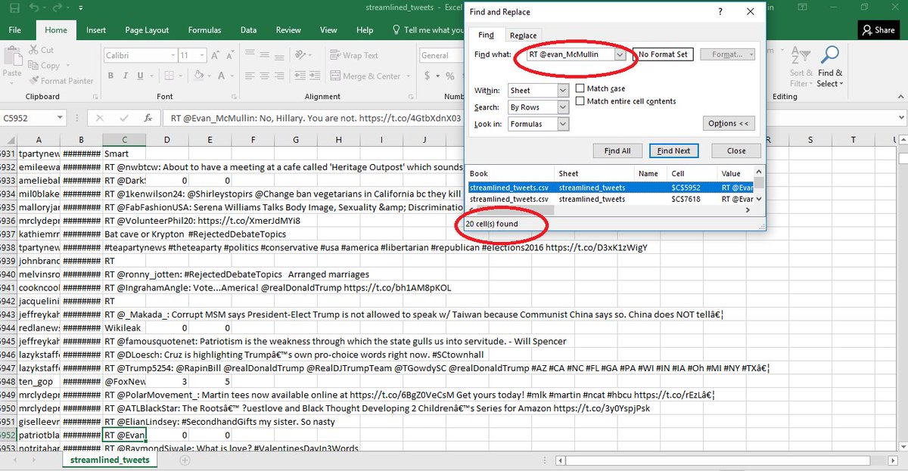The width and height of the screenshot is (908, 471).
Task: Click the Save icon in title bar
Action: coord(14,8)
